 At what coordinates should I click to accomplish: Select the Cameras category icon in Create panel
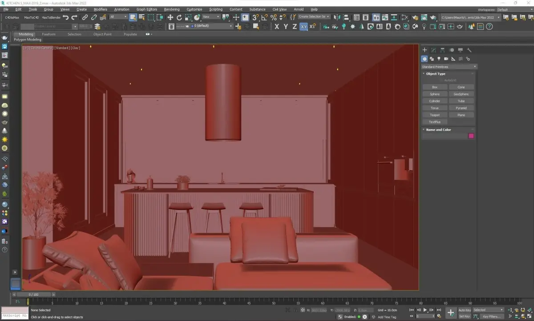pyautogui.click(x=446, y=59)
